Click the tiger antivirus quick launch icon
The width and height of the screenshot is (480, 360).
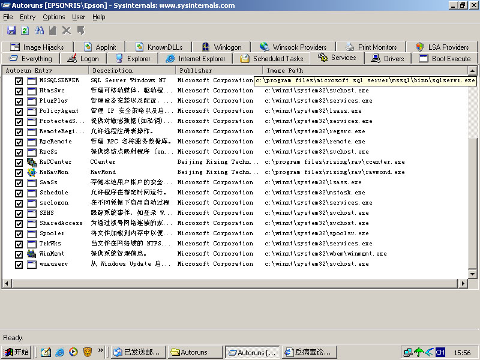point(87,352)
